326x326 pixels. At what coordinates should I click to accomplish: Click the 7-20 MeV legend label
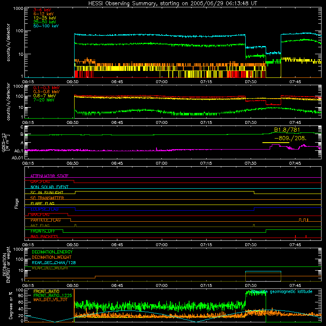(44, 100)
